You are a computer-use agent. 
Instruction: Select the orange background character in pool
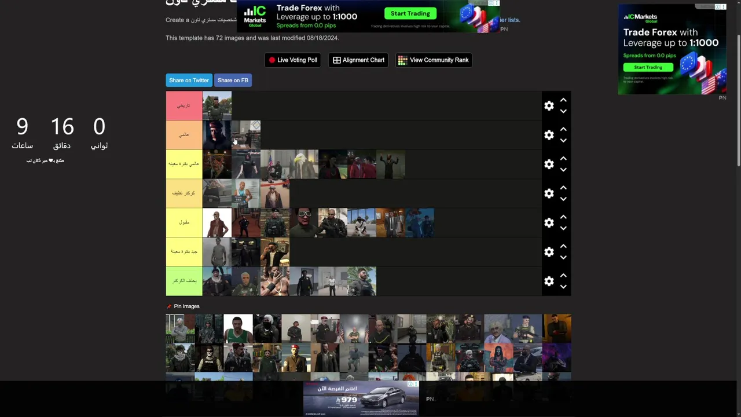(x=499, y=358)
